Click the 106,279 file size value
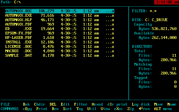Viewport: 179px width, 112px height. click(46, 11)
